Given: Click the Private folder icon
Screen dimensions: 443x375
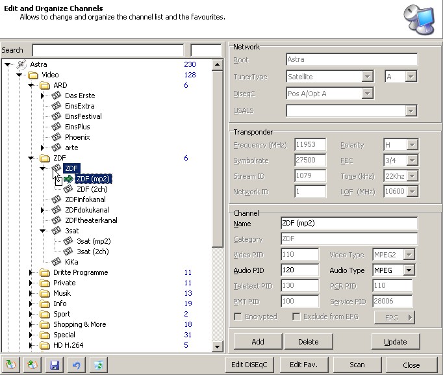Looking at the screenshot, I should click(45, 283).
